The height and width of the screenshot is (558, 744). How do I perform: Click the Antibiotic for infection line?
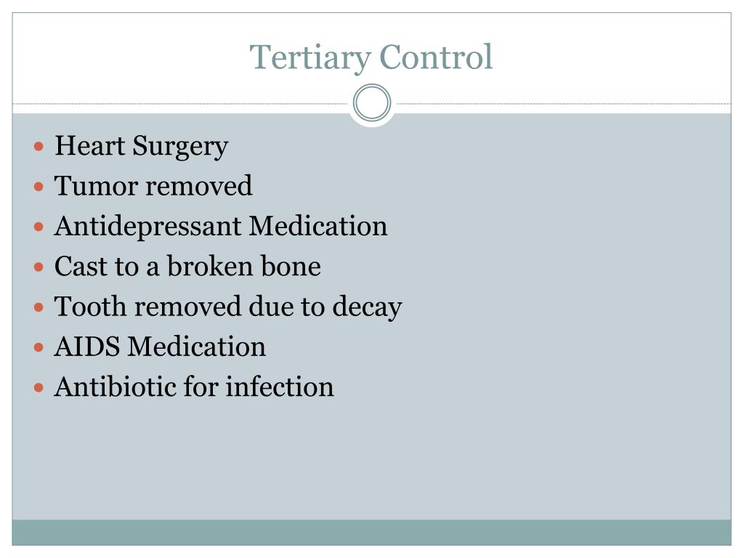pyautogui.click(x=194, y=387)
